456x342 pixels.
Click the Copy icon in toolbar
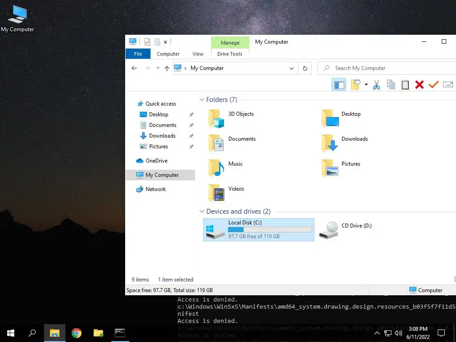point(391,85)
